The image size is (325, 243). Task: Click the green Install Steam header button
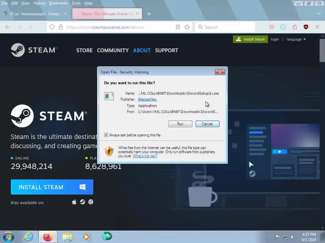(x=250, y=39)
